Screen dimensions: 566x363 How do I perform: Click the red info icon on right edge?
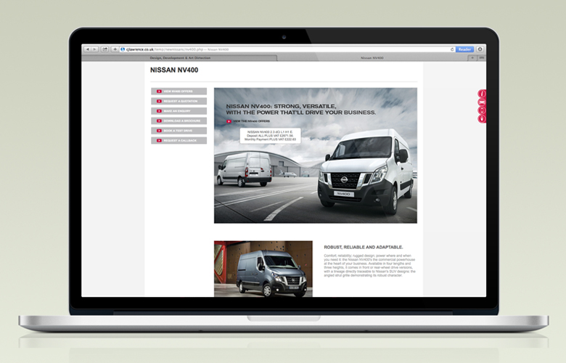pos(483,94)
